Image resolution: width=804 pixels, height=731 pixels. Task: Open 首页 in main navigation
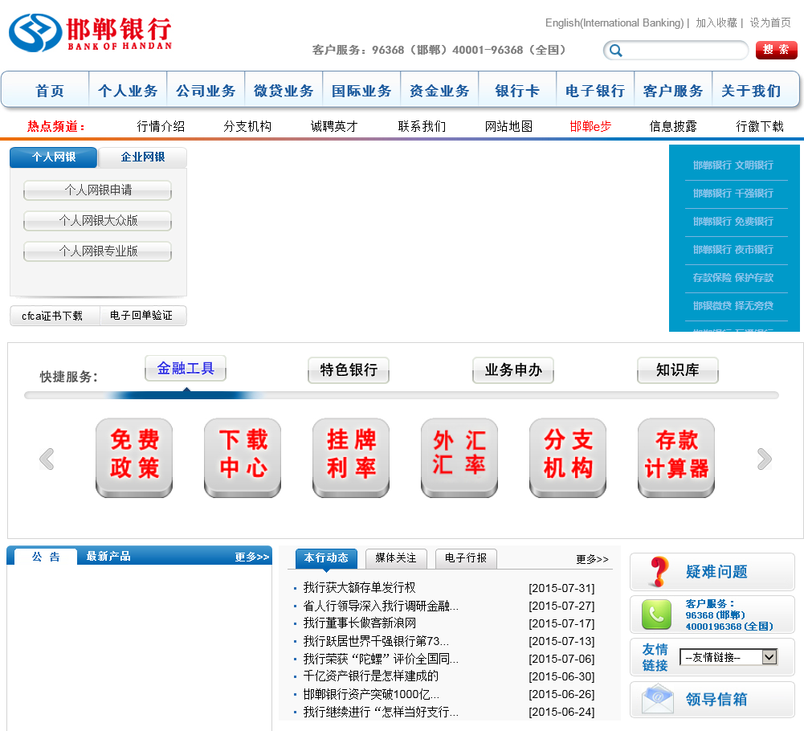click(50, 91)
